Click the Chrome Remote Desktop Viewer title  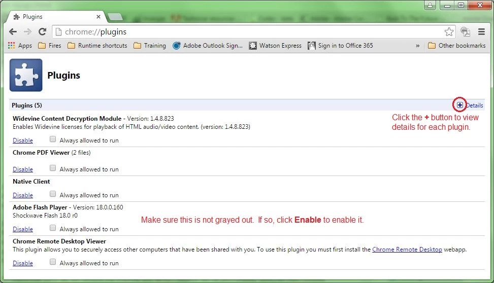(59, 241)
